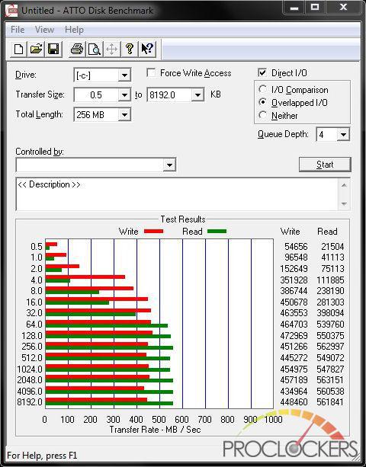
Task: Click the Test Results group heading
Action: click(183, 219)
